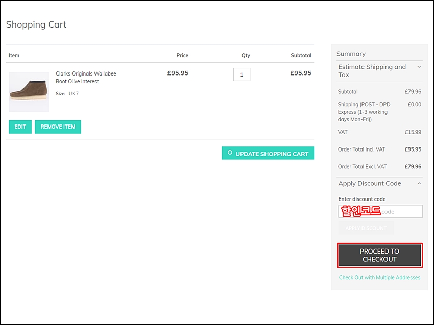434x325 pixels.
Task: Focus the Enter discount code input field
Action: tap(380, 211)
